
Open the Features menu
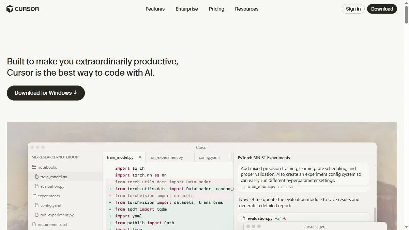tap(155, 9)
